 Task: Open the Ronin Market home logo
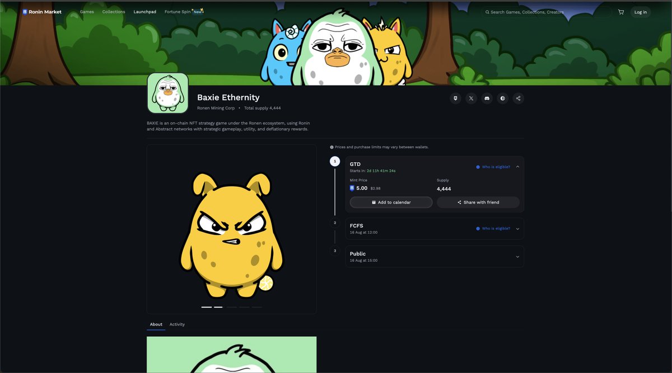42,12
